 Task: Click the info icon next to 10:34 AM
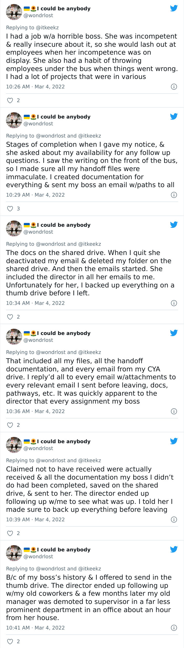(174, 303)
